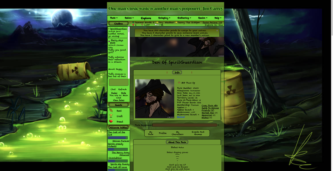Open Spirits greedy rodents alliance link
The width and height of the screenshot is (333, 171).
pos(116,145)
